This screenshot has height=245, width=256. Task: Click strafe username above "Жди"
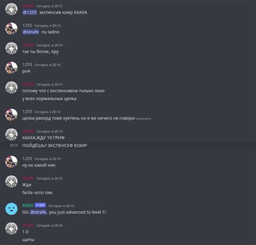pos(28,178)
